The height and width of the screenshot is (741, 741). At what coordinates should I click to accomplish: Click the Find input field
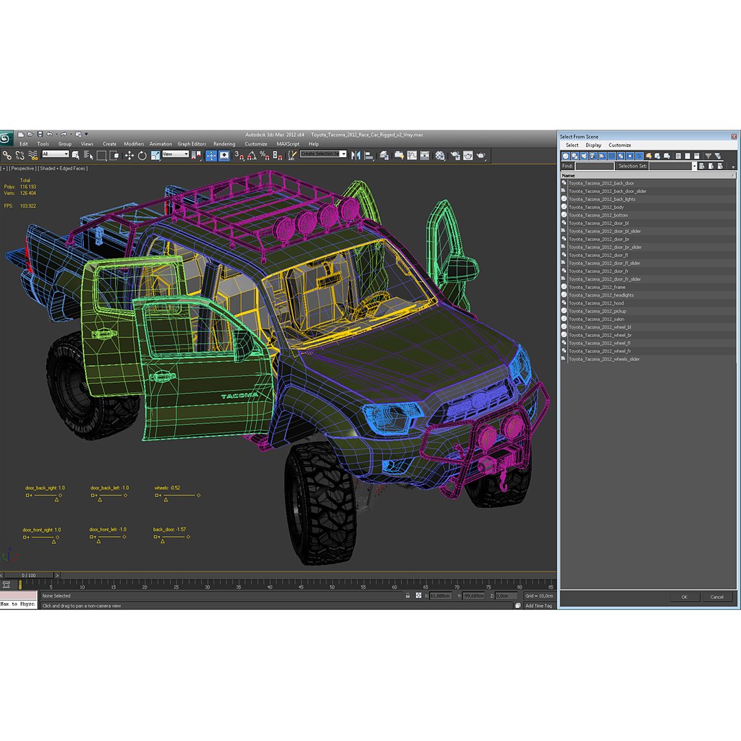pos(594,166)
